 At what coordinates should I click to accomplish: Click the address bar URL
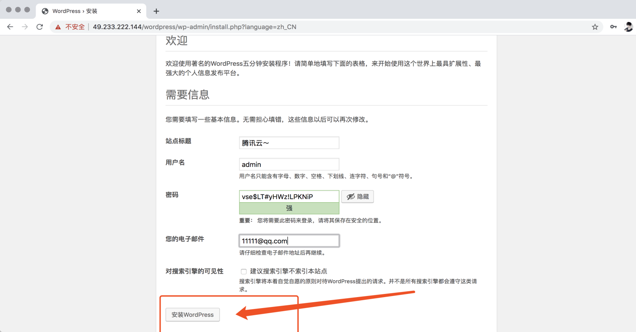click(x=194, y=27)
